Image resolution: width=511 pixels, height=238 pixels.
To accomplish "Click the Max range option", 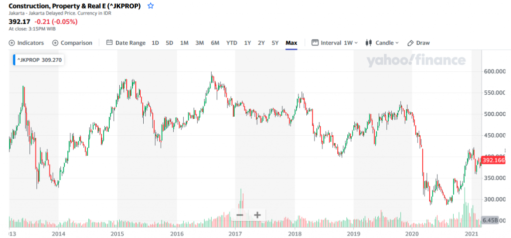I will point(291,43).
